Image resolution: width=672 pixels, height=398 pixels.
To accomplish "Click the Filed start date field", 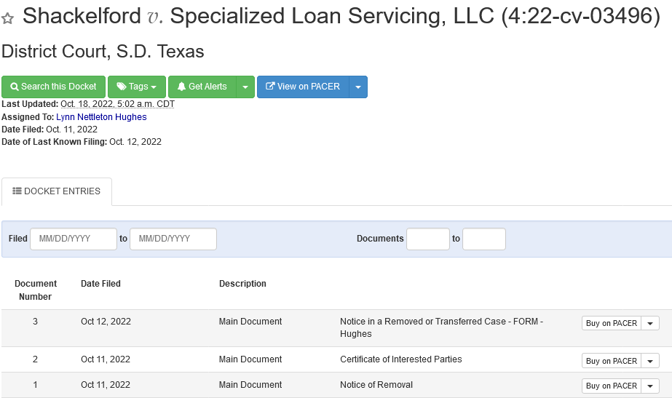I will tap(74, 239).
